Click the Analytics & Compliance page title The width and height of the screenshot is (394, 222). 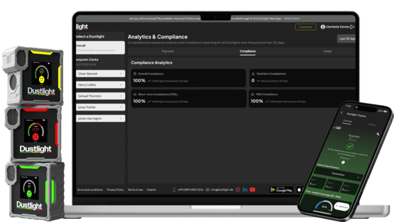point(158,37)
